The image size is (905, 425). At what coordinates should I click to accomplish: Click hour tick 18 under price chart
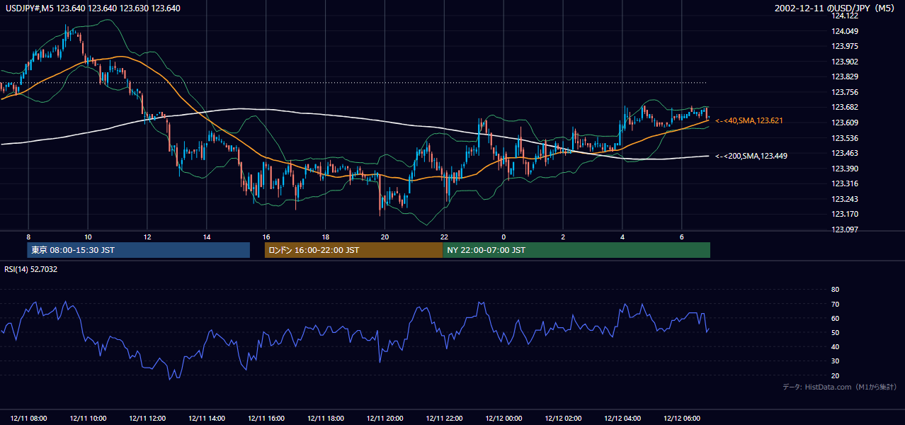pos(325,237)
